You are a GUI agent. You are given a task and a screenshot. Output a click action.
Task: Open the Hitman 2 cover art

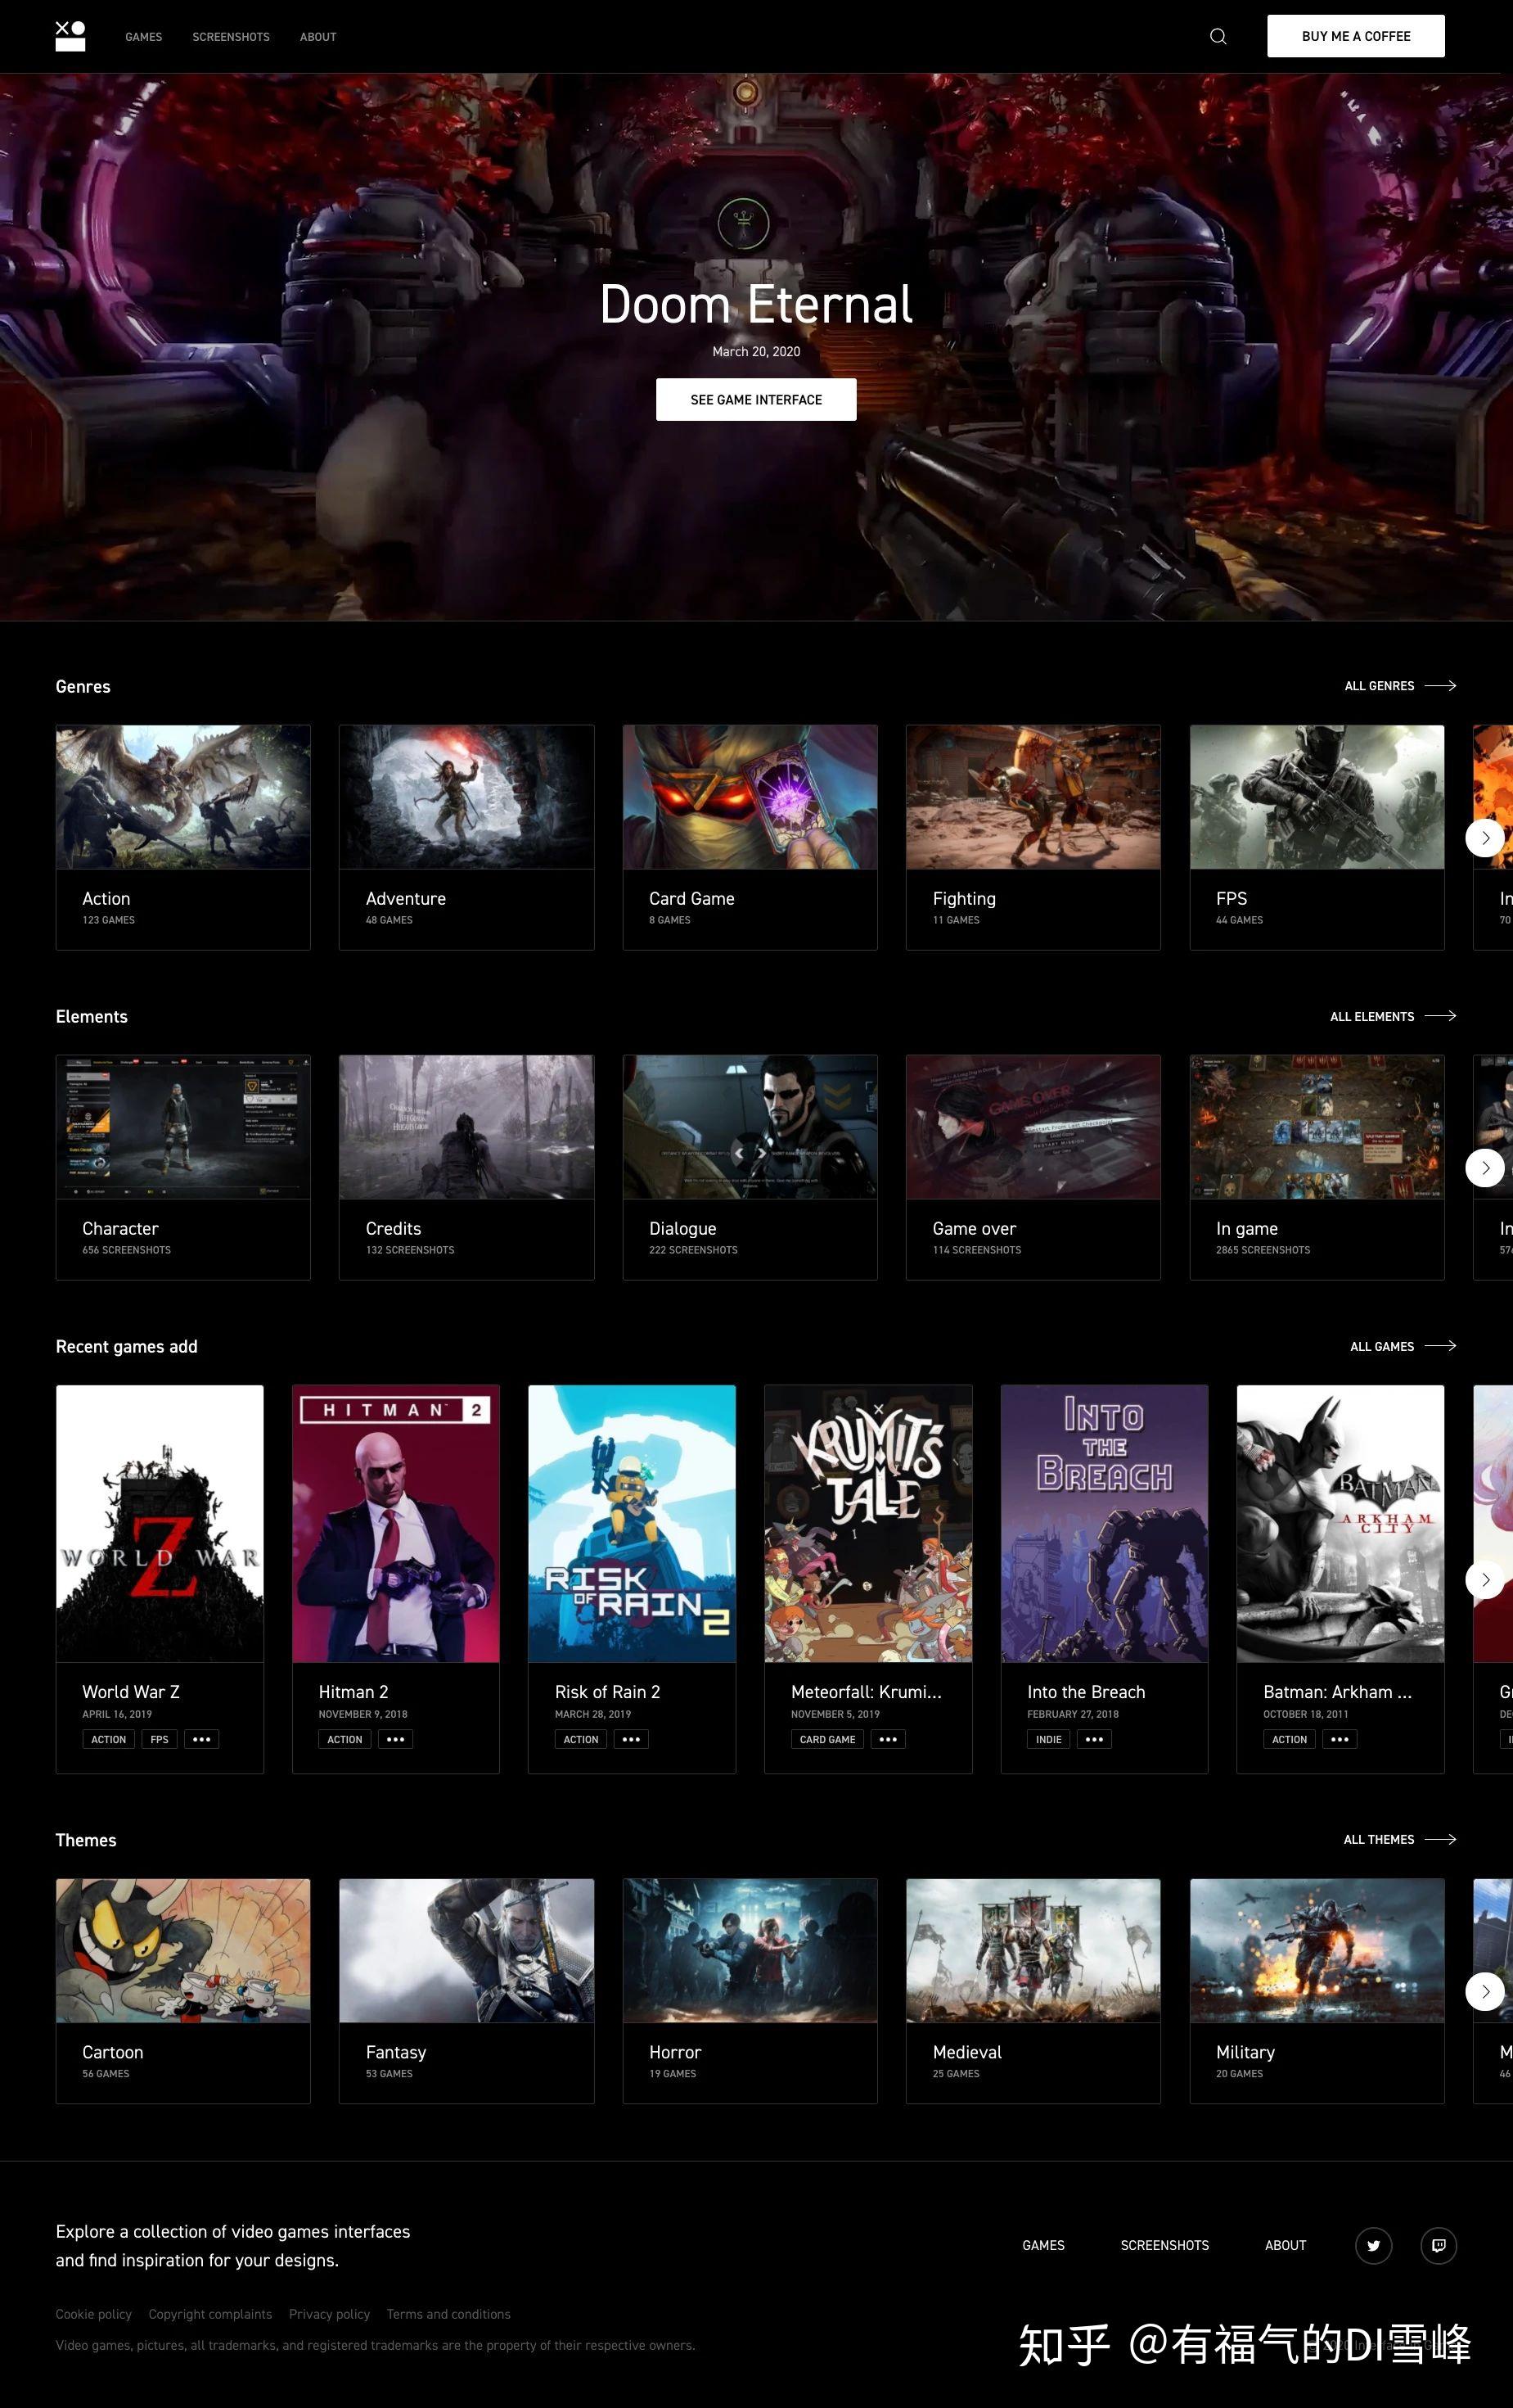396,1523
